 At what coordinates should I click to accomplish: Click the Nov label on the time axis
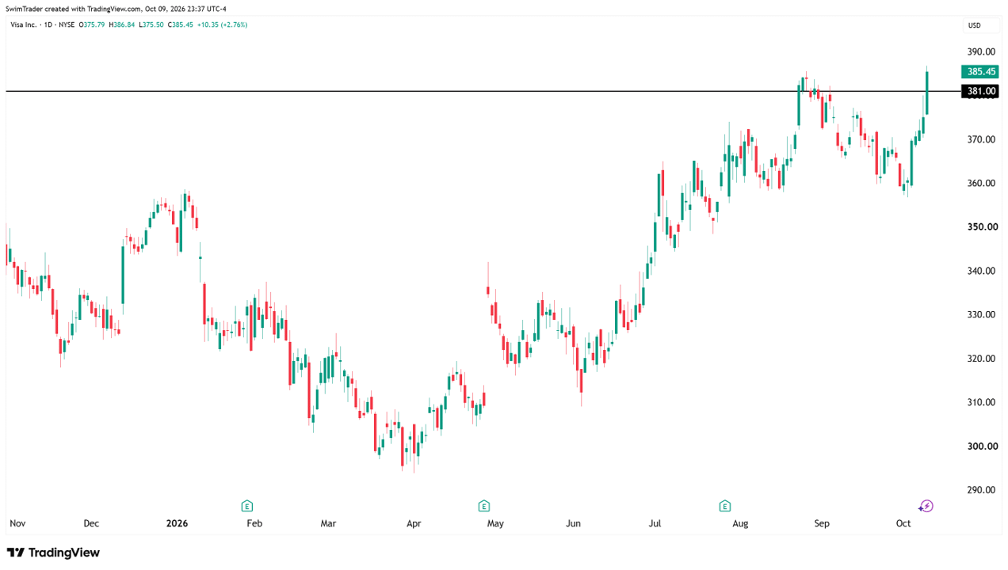point(17,523)
